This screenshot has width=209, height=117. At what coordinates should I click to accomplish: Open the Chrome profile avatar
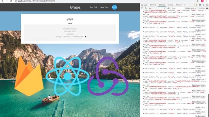click(202, 1)
